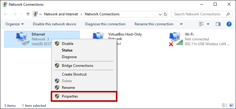Select Disable in the context menu
The width and height of the screenshot is (236, 109).
[84, 44]
